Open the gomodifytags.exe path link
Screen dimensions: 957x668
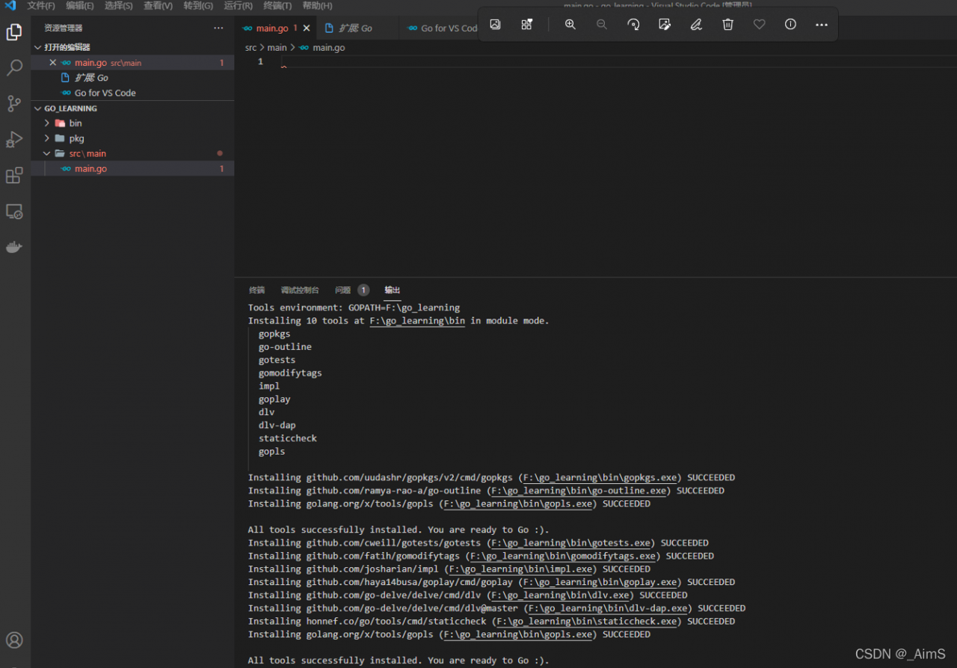coord(563,556)
